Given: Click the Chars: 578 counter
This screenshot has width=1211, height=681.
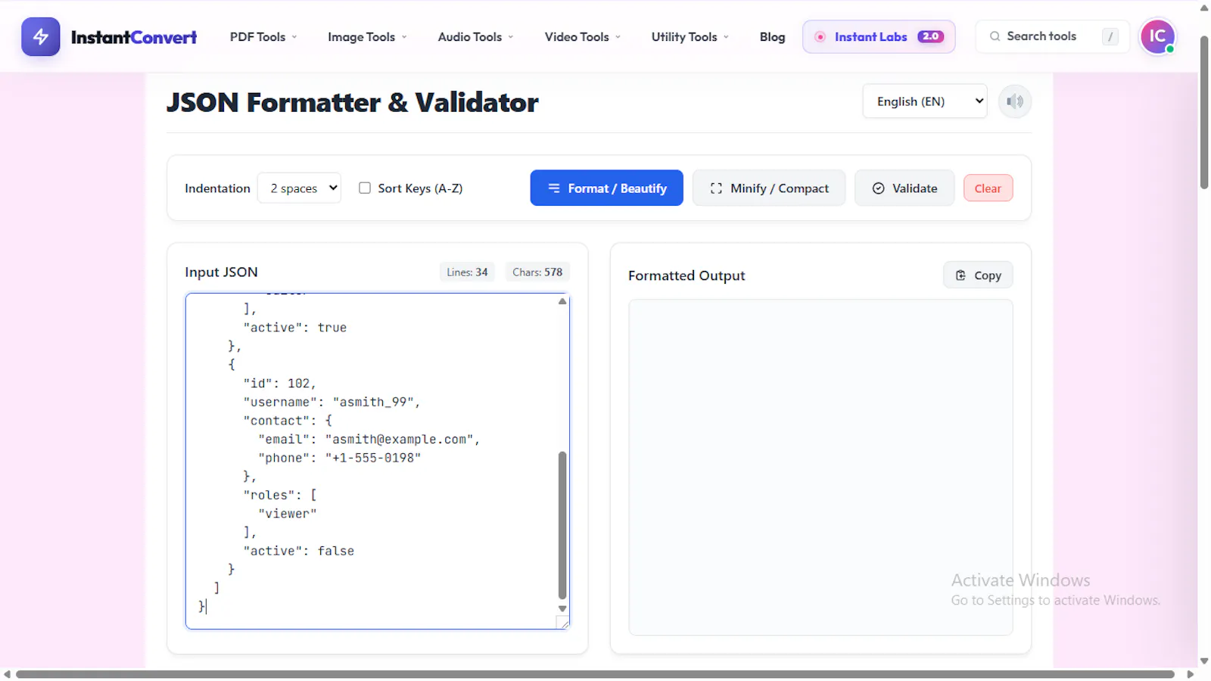Looking at the screenshot, I should click(x=537, y=272).
